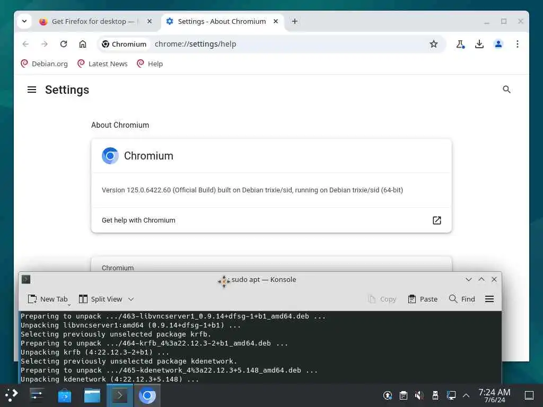Open the clipboard tray icon
Screen dimensions: 543x407
[x=404, y=395]
